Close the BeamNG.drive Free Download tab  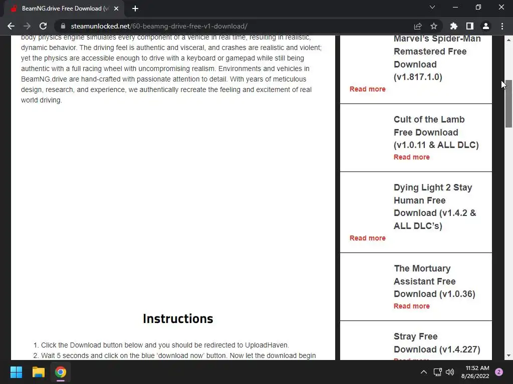pos(116,8)
